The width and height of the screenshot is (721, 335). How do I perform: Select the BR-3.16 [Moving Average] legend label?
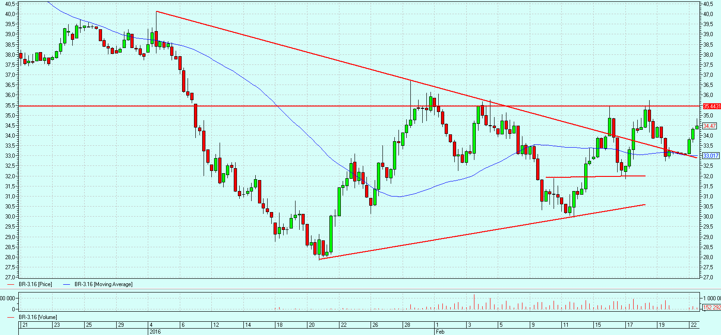coord(103,284)
